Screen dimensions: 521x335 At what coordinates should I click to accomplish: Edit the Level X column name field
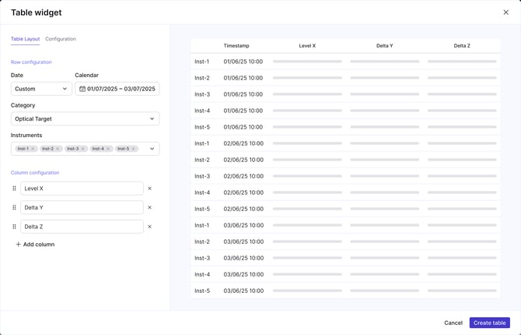point(82,189)
